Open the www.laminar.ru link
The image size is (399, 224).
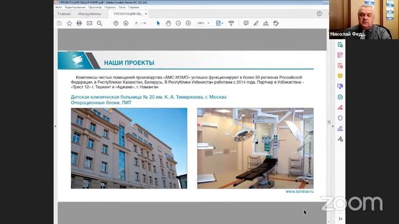click(x=299, y=192)
